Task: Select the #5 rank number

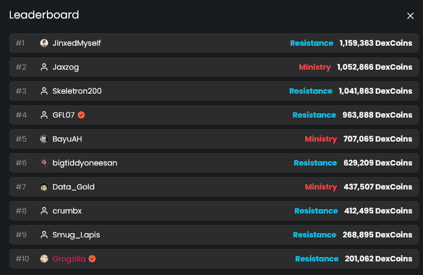Action: point(21,139)
